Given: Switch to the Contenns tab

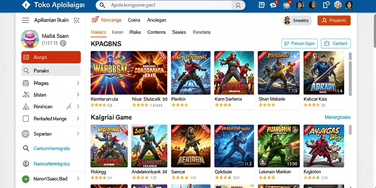Looking at the screenshot, I should coord(156,32).
